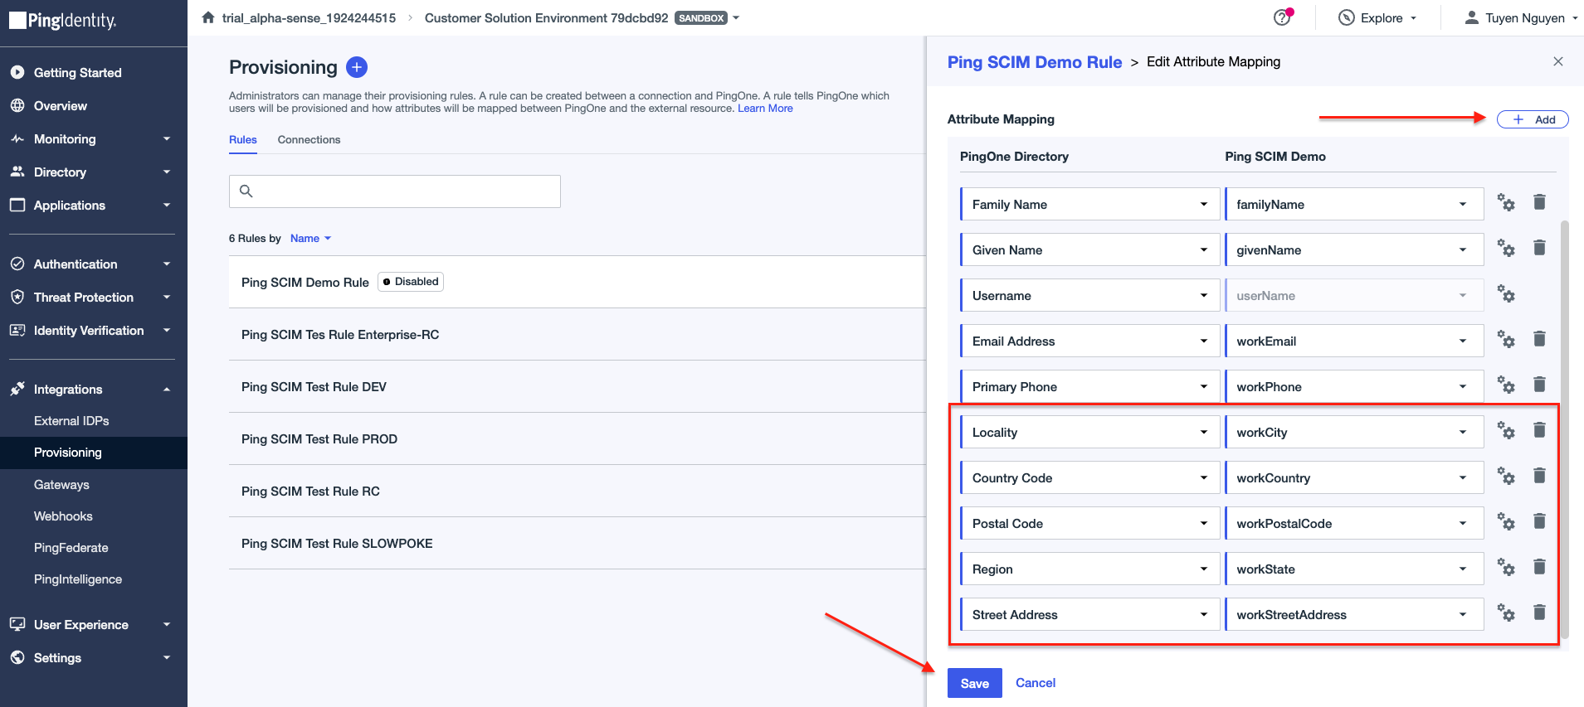Delete the Primary Phone mapping row
This screenshot has height=707, width=1584.
[1539, 385]
